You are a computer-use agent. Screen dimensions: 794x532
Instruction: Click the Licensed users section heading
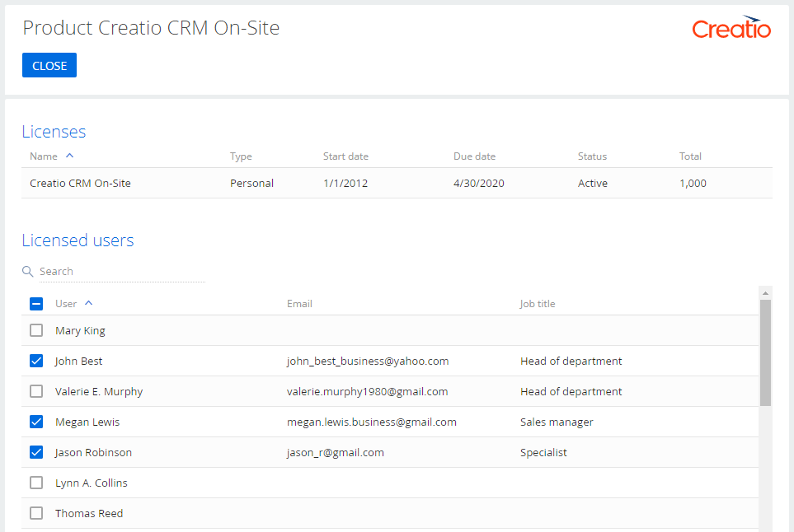coord(78,240)
